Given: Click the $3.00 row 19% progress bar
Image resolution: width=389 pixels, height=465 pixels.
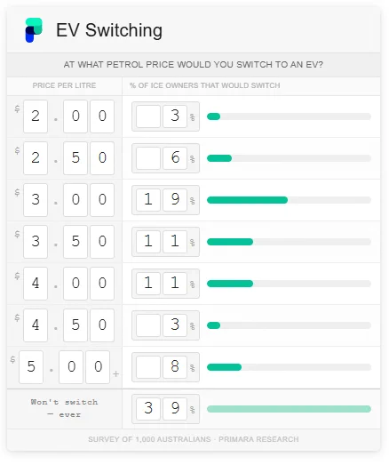Looking at the screenshot, I should 289,200.
